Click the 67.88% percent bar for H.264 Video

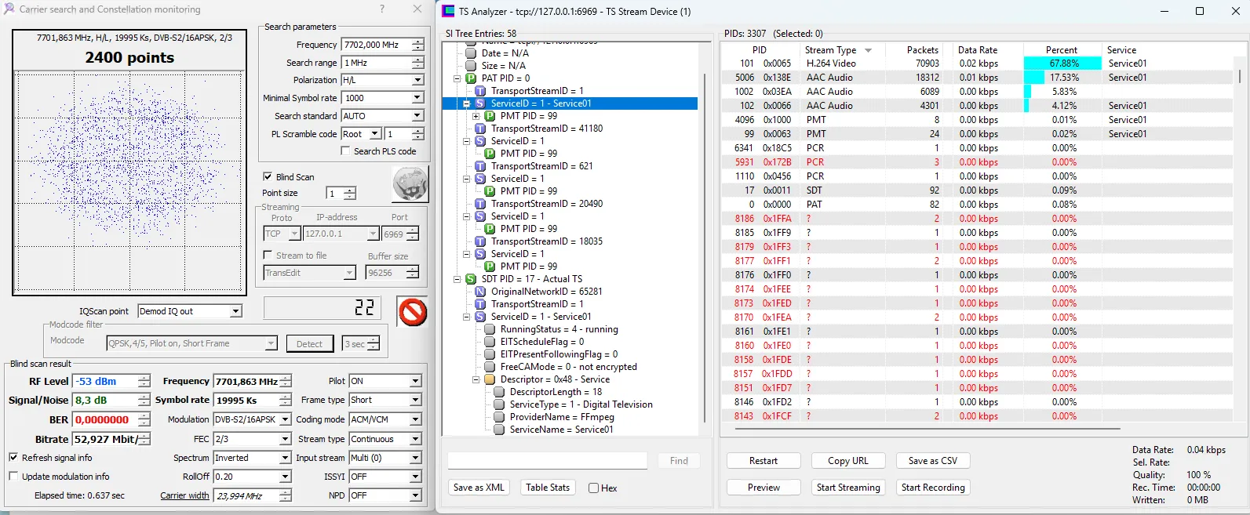[1063, 63]
